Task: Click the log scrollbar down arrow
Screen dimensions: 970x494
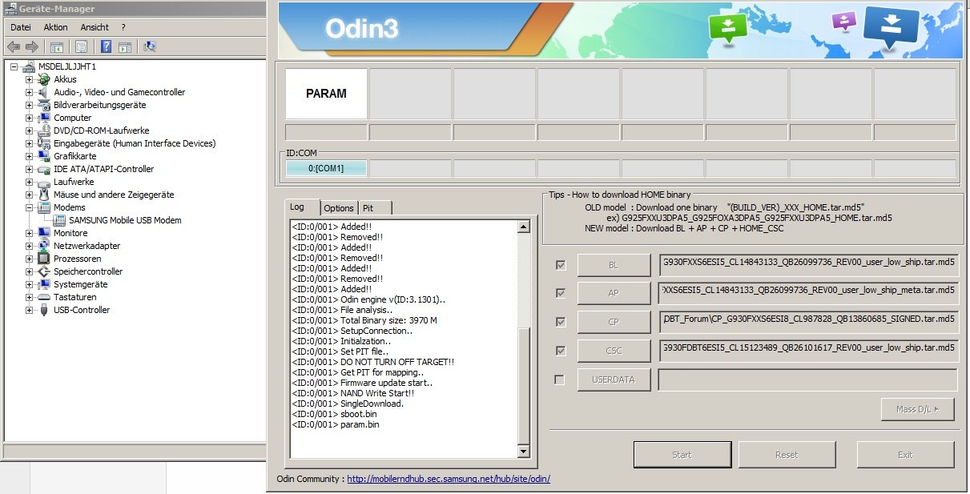Action: pos(524,452)
